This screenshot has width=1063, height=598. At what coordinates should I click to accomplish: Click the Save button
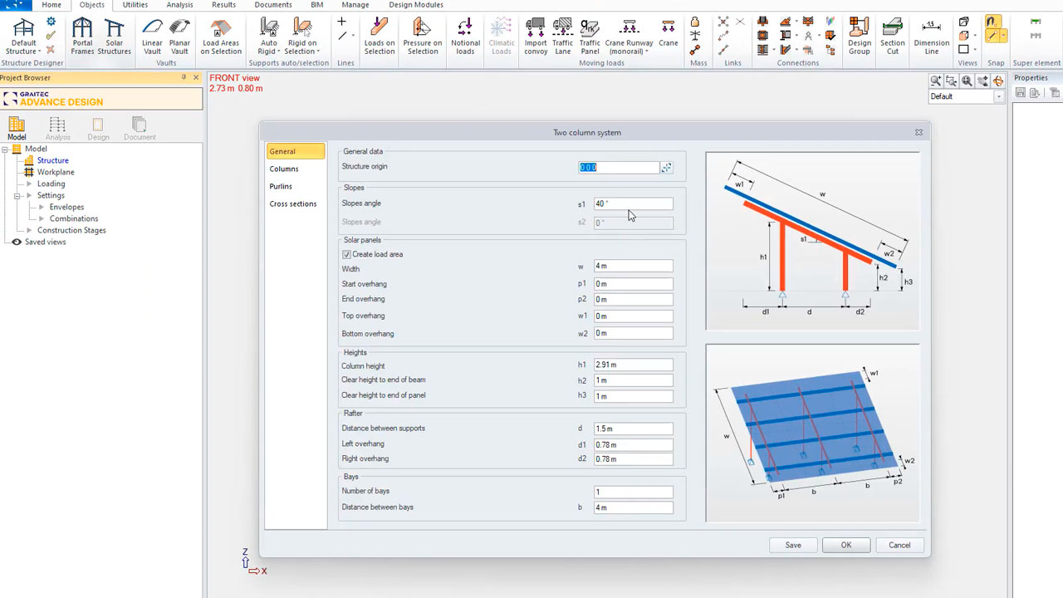(793, 546)
